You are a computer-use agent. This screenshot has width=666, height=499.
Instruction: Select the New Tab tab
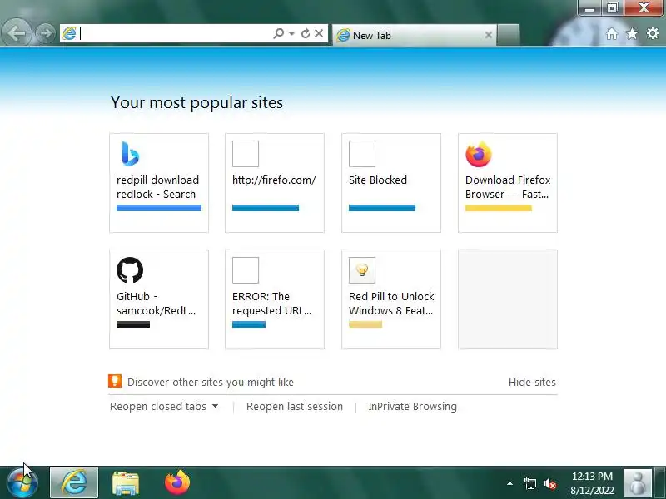click(415, 35)
